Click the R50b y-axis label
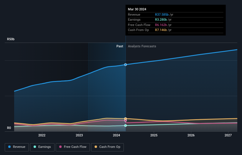 click(x=11, y=39)
